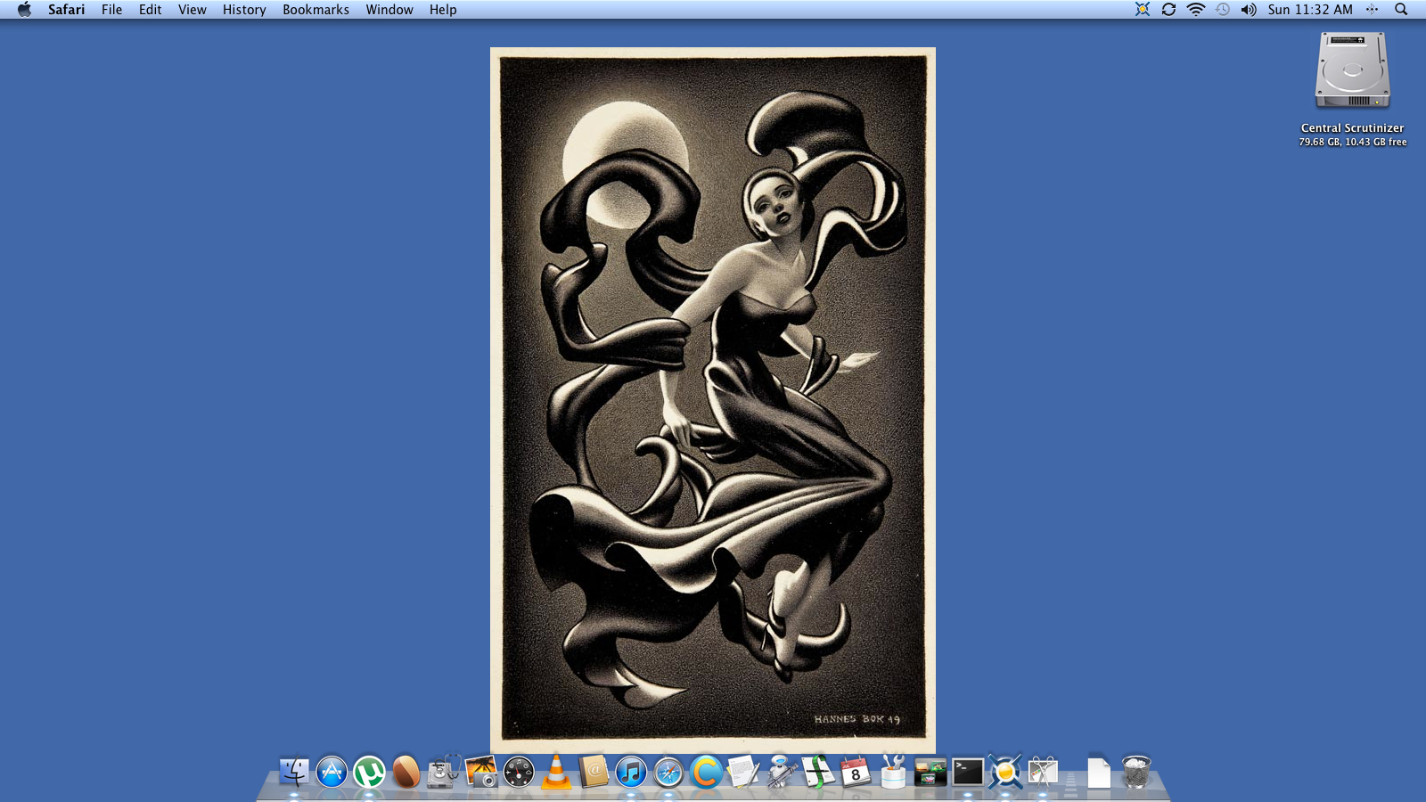Open the blank document in Dock
Screen dimensions: 1426x802
(x=1099, y=772)
